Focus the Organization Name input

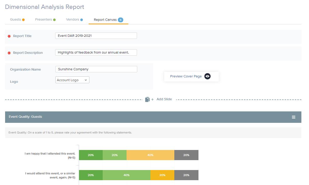pyautogui.click(x=96, y=69)
